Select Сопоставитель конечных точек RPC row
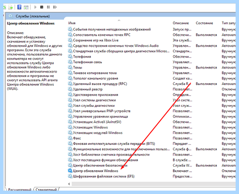 click(x=102, y=35)
